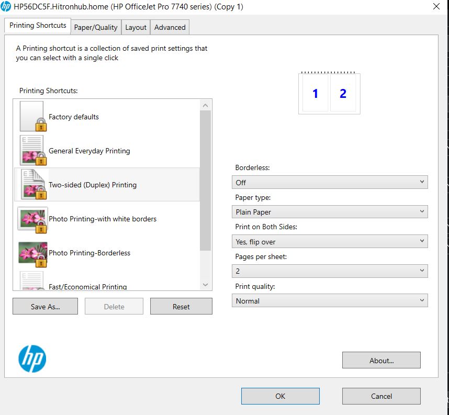Choose the Fast/Economical Printing shortcut icon
Screen dimensions: 449x415
click(x=32, y=283)
